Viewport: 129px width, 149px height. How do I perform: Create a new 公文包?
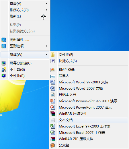[x=89, y=145]
